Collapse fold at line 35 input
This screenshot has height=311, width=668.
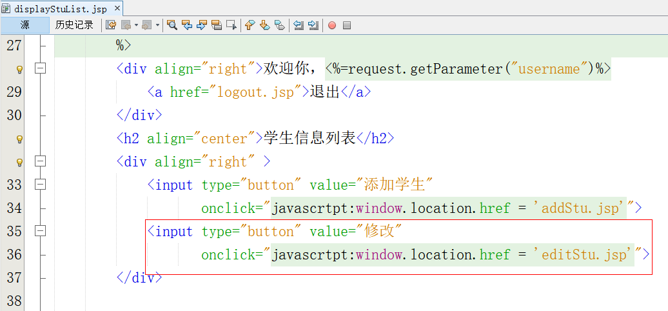[x=40, y=231]
